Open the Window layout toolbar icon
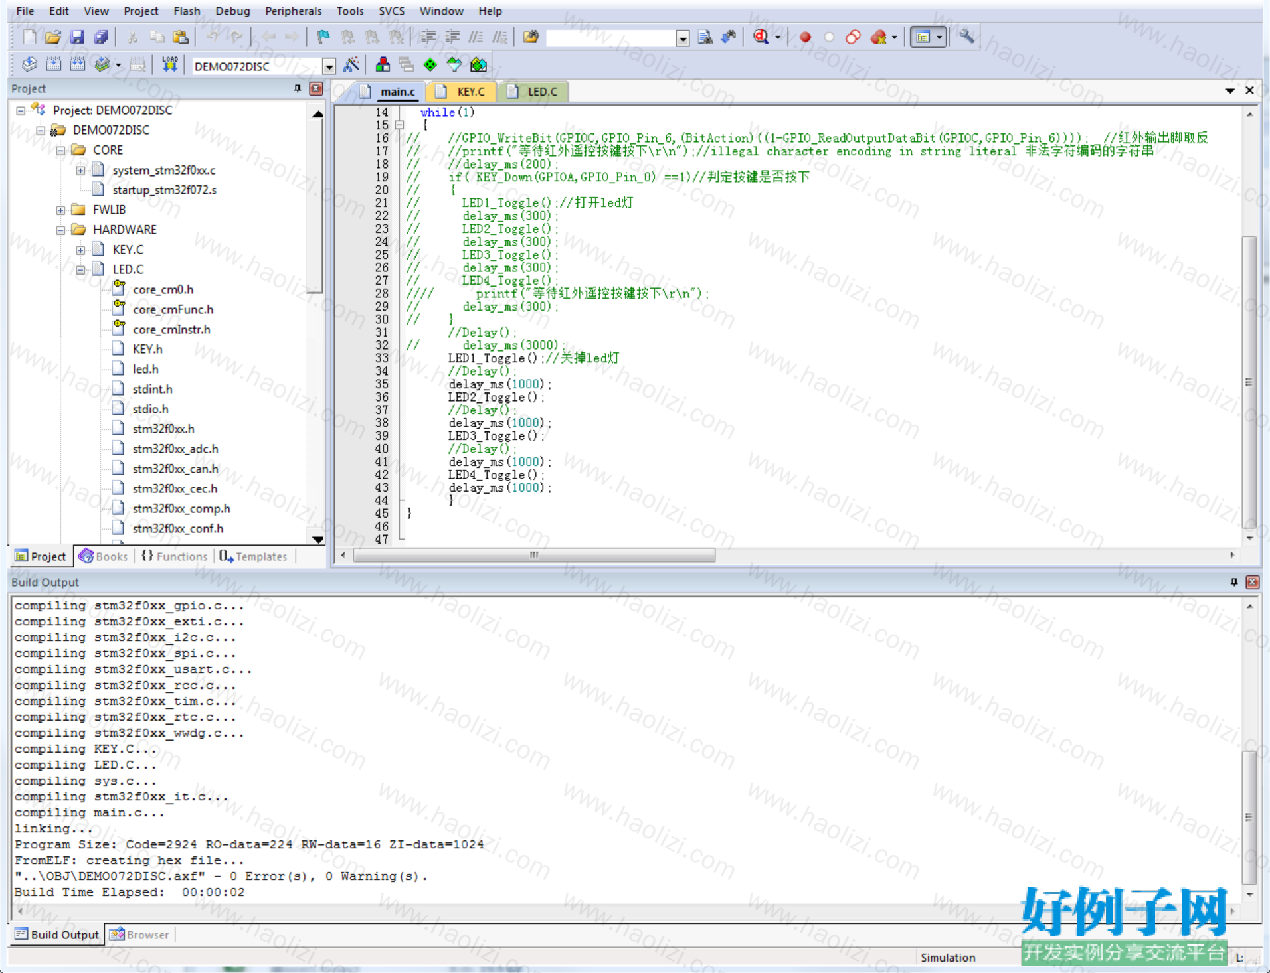 (x=923, y=37)
